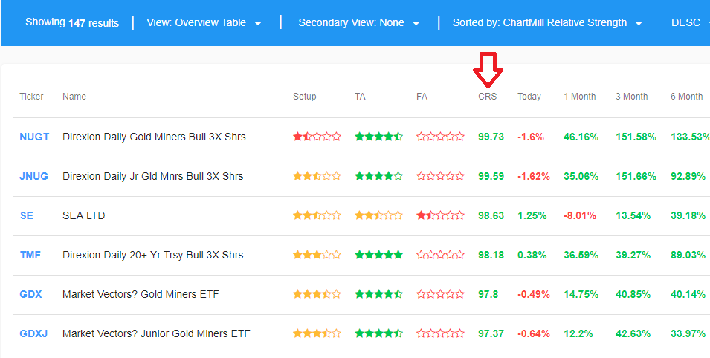The height and width of the screenshot is (358, 710).
Task: Click JNUG's Setup star rating
Action: pos(317,176)
